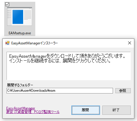137x121 pixels.
Task: Browse folders with the 参照 button
Action: [123, 91]
